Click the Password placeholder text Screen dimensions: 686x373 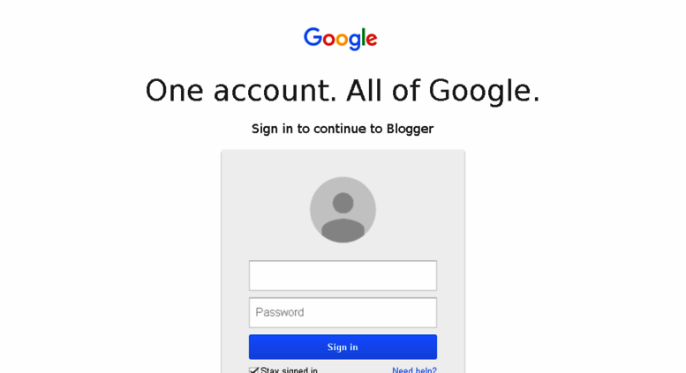tap(280, 312)
